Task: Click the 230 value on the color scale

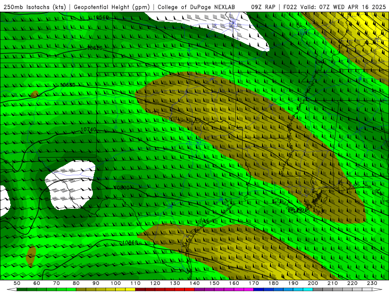Action: click(372, 283)
